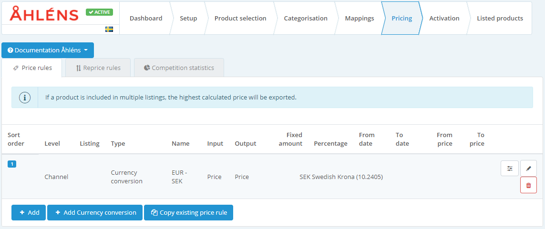Screen dimensions: 545x229
Task: Click the Name column header
Action: coord(180,143)
